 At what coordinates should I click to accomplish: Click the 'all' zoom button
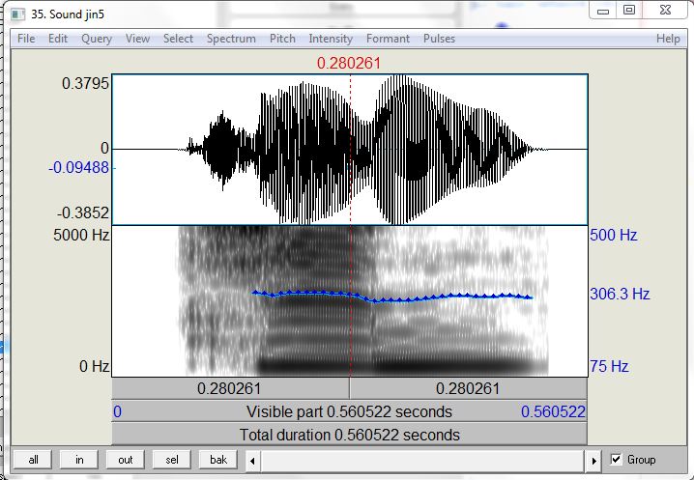point(33,460)
